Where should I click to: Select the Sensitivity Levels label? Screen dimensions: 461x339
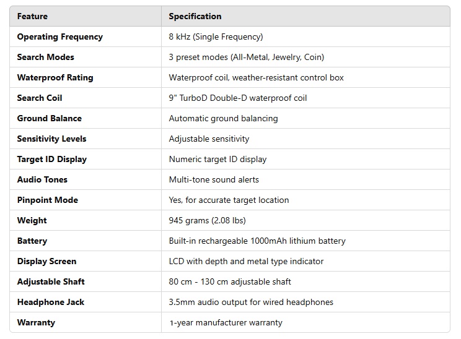tap(52, 139)
